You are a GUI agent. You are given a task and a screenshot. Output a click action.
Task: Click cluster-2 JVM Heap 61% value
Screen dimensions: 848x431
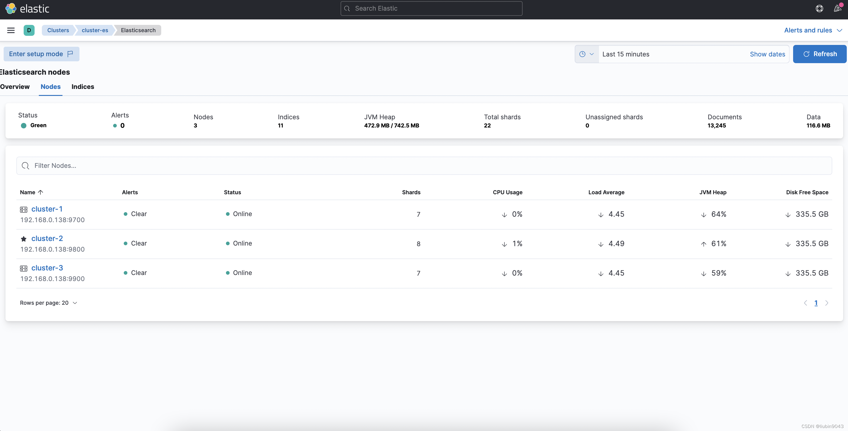point(718,243)
